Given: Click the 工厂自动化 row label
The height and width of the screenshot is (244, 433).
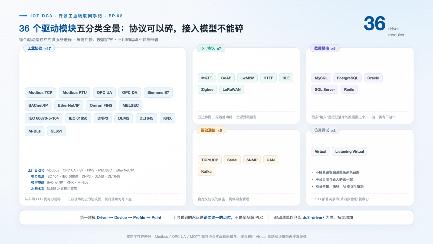Looking at the screenshot, I should pos(36,170).
